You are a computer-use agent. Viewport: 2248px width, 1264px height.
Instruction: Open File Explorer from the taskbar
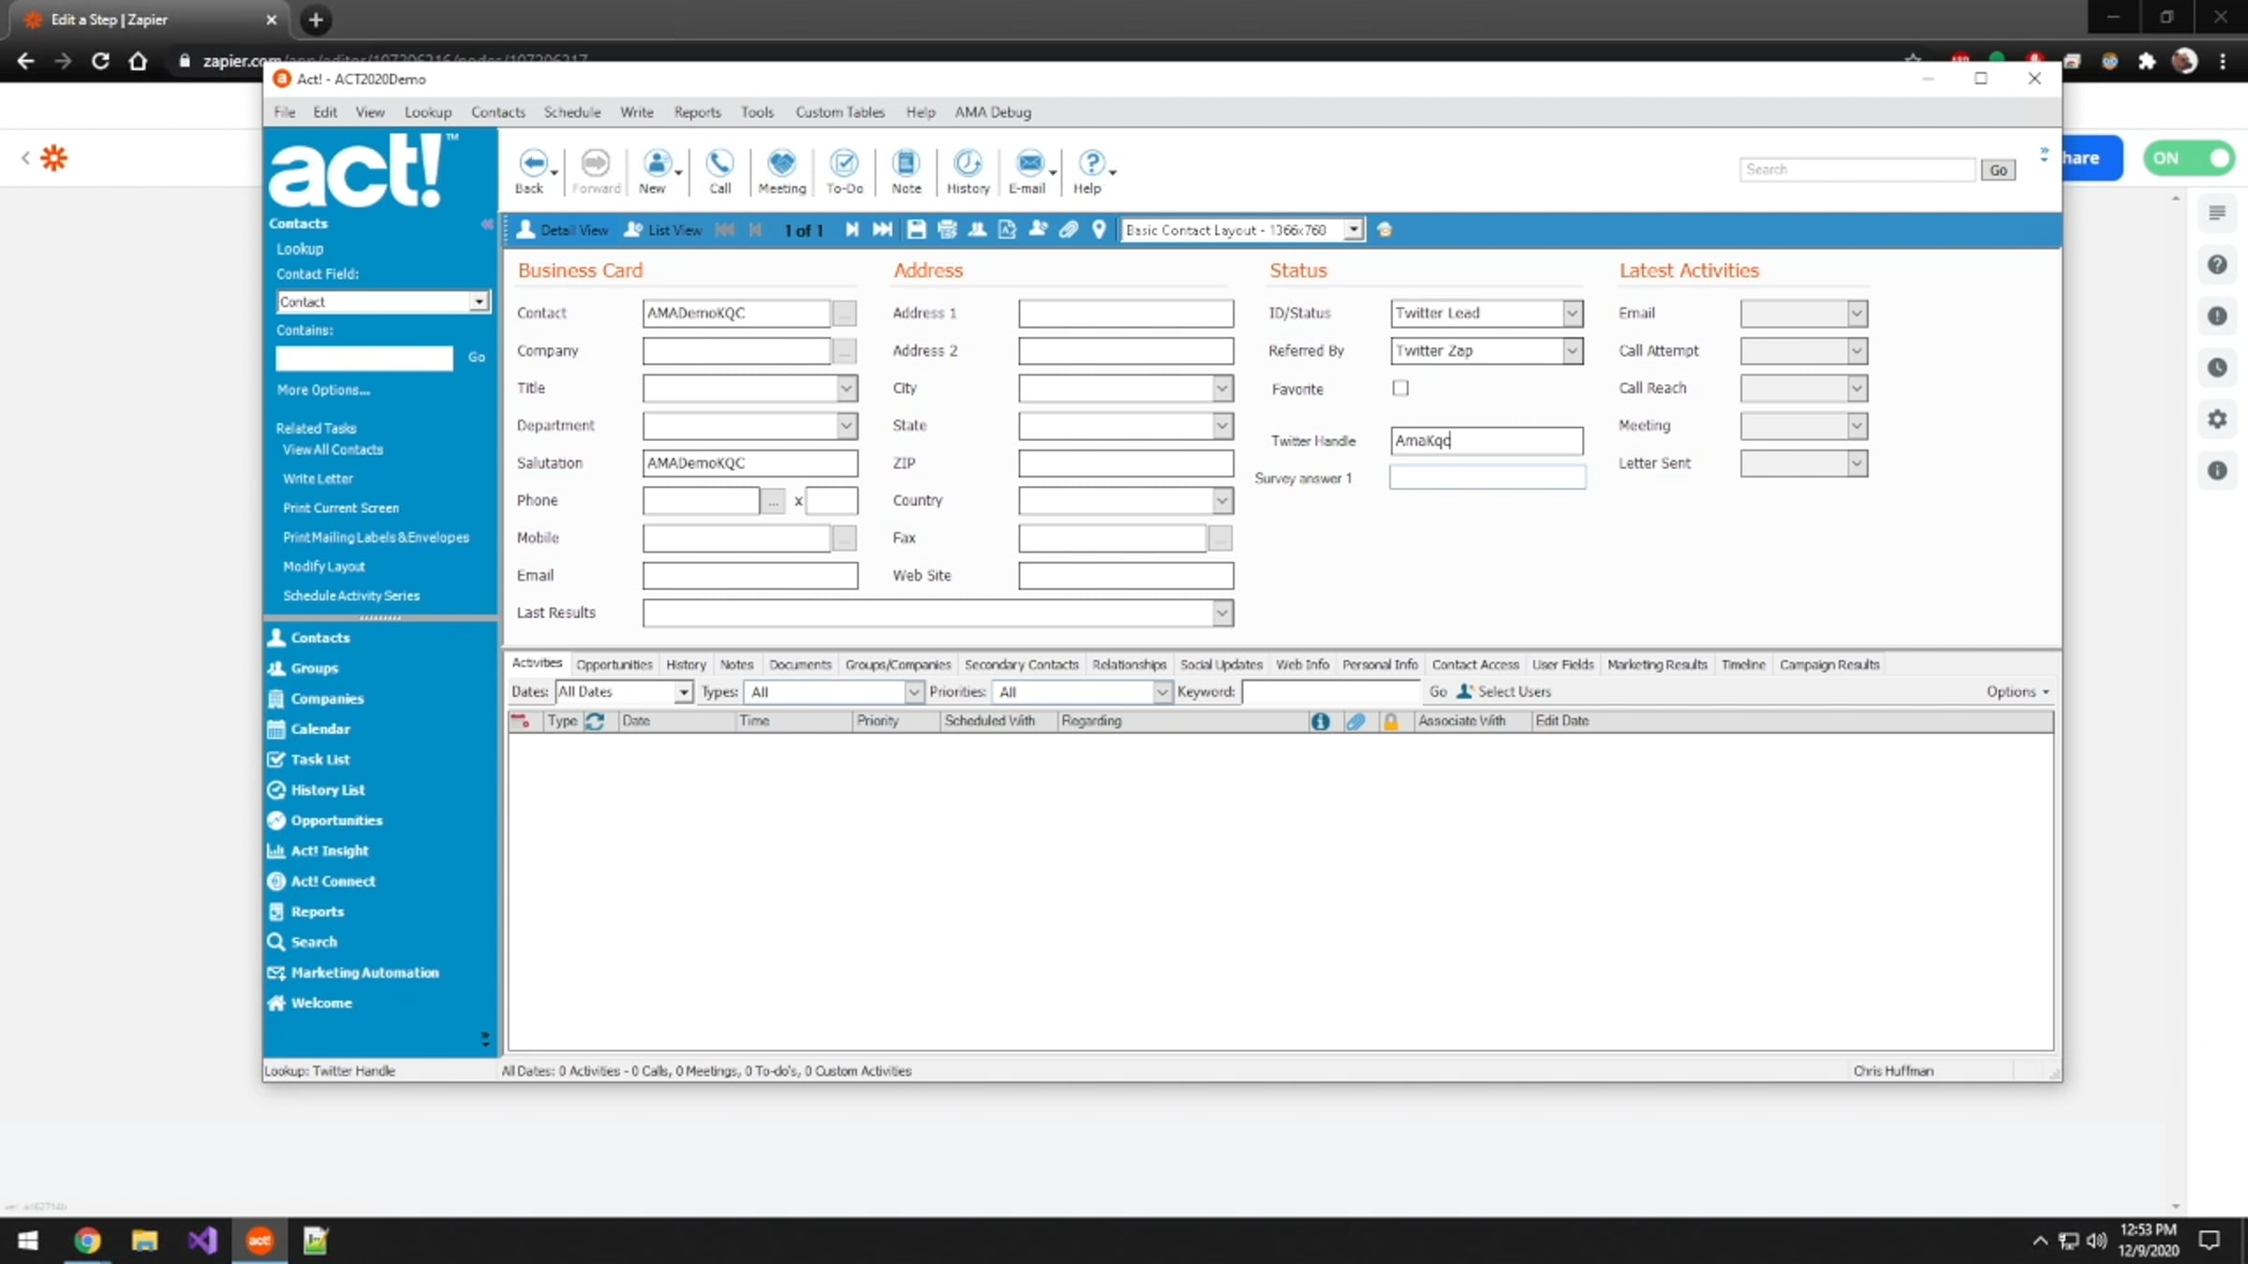coord(144,1241)
